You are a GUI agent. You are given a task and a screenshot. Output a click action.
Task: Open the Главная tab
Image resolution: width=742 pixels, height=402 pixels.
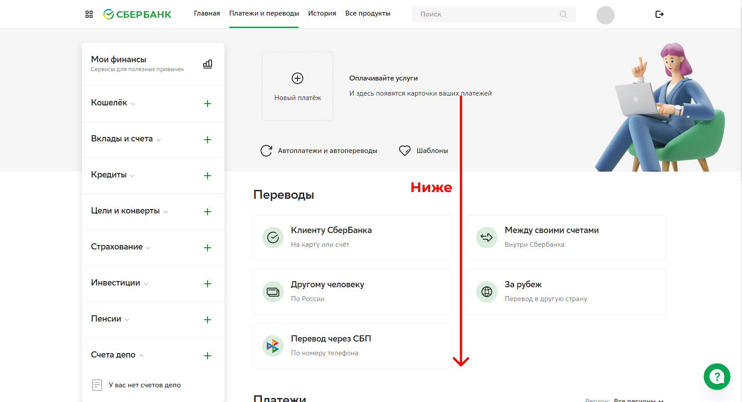(207, 13)
